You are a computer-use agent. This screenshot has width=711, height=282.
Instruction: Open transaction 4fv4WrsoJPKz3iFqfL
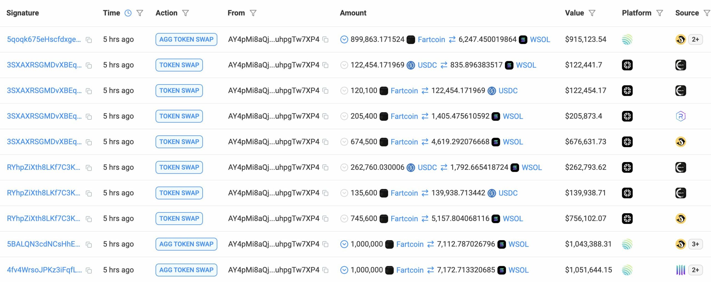coord(44,270)
